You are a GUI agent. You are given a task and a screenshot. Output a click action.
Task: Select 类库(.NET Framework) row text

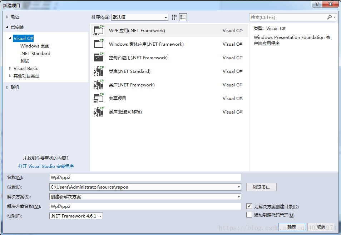click(132, 85)
